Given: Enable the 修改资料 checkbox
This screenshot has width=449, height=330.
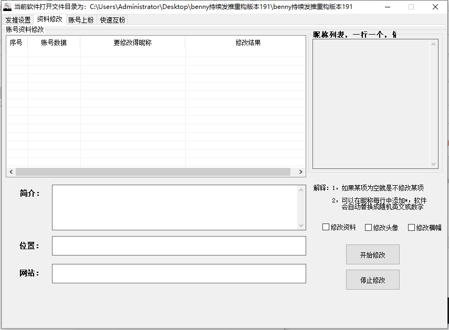Looking at the screenshot, I should (x=326, y=227).
